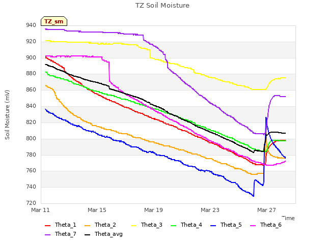
Task: Click the Mar 19 x-axis tick label
Action: (x=153, y=210)
